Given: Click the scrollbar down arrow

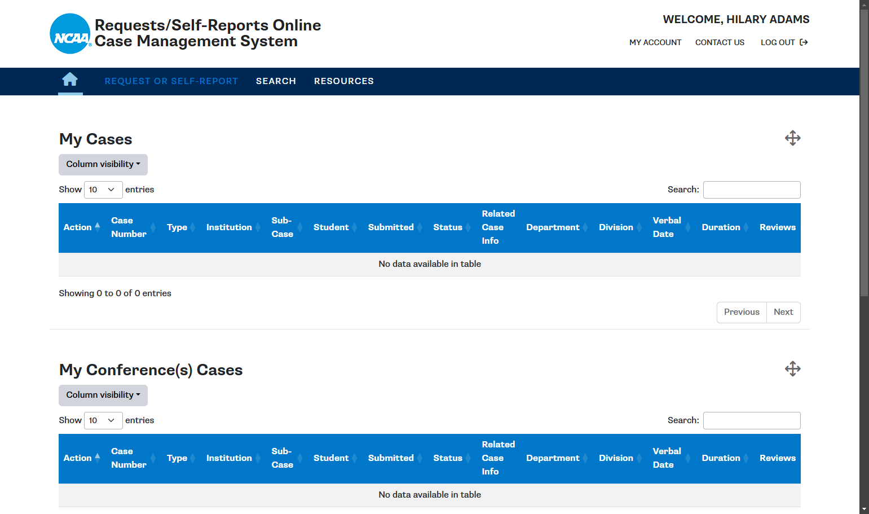Looking at the screenshot, I should 864,509.
